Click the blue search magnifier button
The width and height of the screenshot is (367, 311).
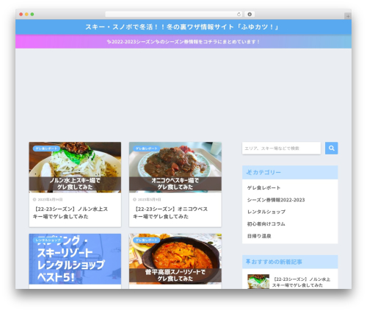pyautogui.click(x=331, y=148)
